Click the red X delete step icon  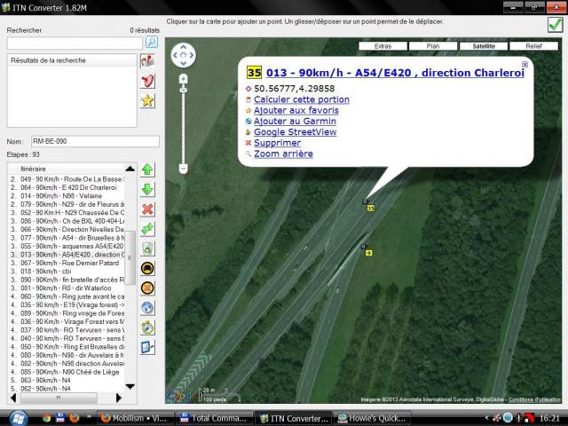(x=148, y=209)
